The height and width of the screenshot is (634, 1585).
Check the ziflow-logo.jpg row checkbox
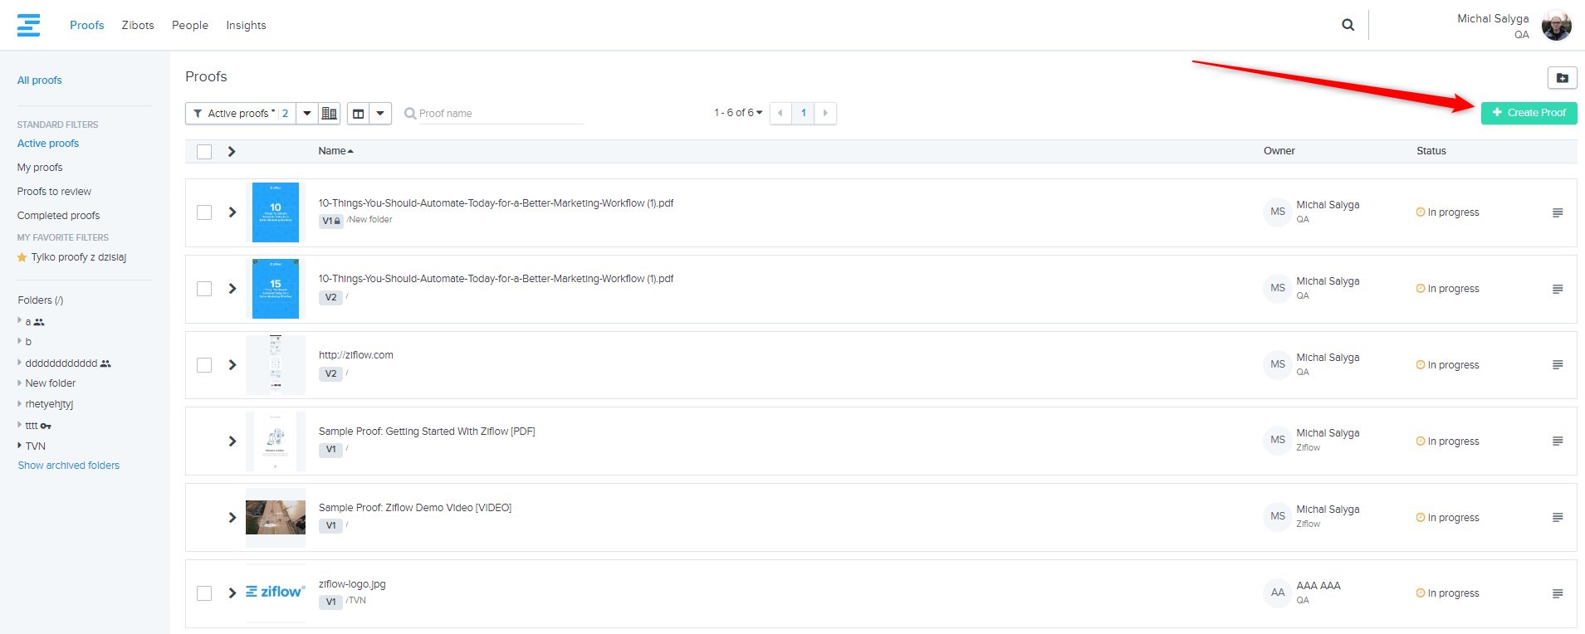(204, 593)
